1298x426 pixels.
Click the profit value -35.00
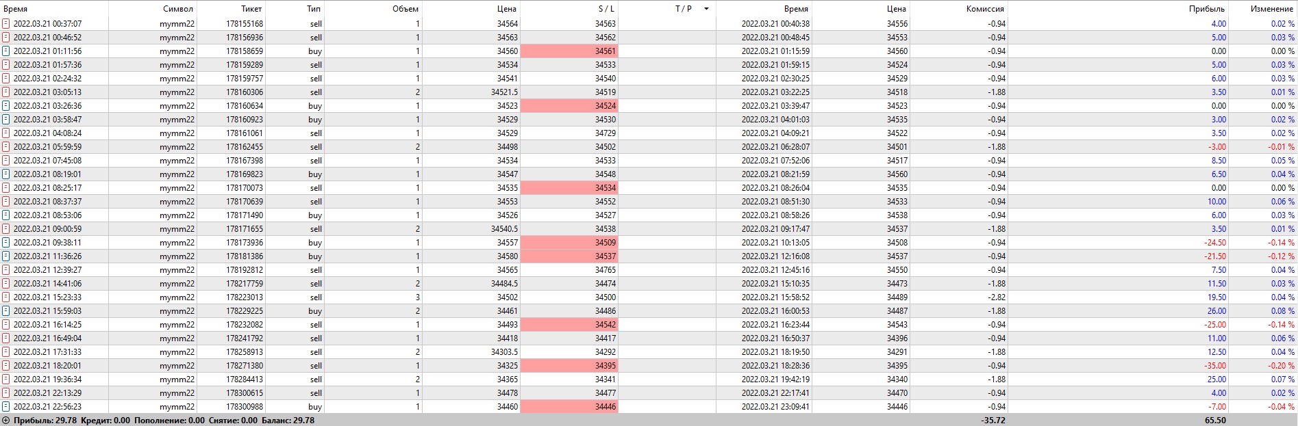point(1215,365)
